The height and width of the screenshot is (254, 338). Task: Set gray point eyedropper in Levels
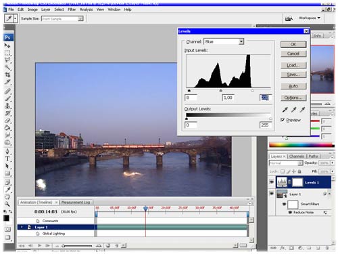293,110
